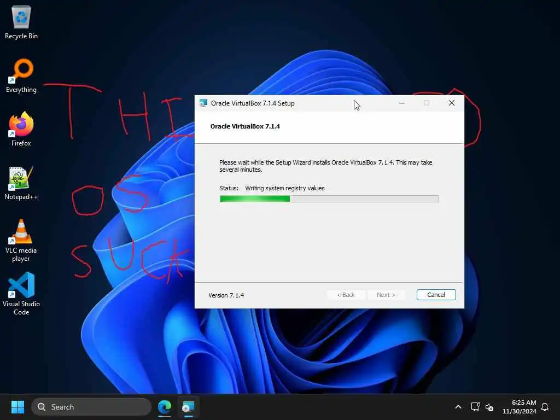Click the "Oracle VirtualBox 7.1.4 Setup" window title
This screenshot has width=560, height=420.
coord(253,103)
